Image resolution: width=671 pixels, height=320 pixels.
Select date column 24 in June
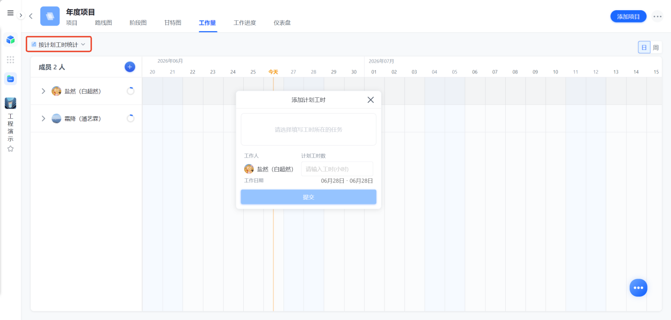click(x=233, y=72)
